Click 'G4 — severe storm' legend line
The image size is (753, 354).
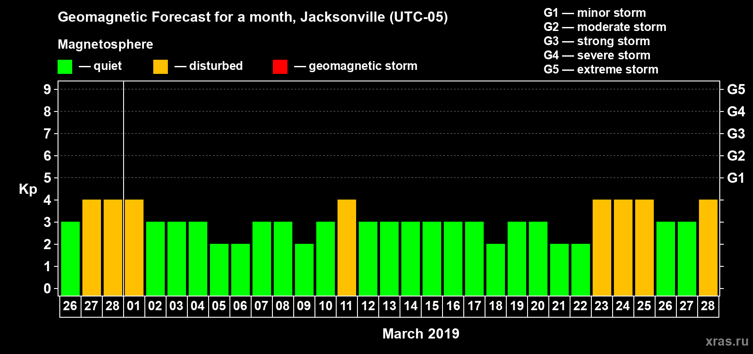tap(597, 55)
